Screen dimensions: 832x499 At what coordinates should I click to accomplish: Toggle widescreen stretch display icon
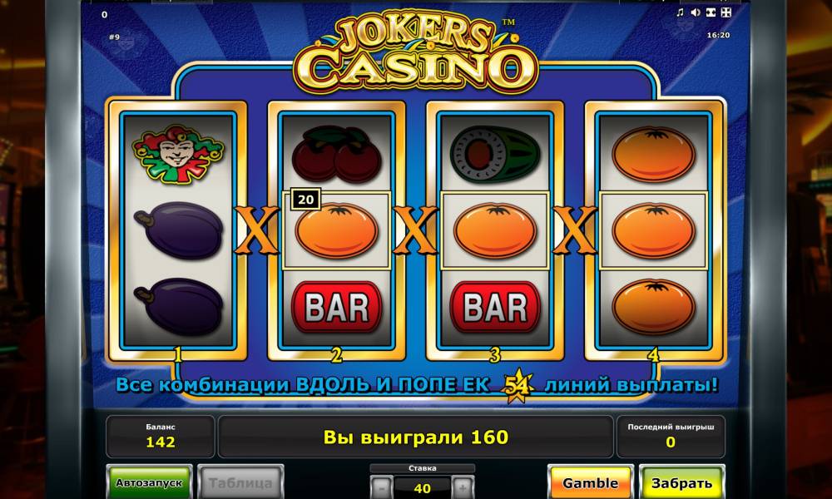coord(711,12)
